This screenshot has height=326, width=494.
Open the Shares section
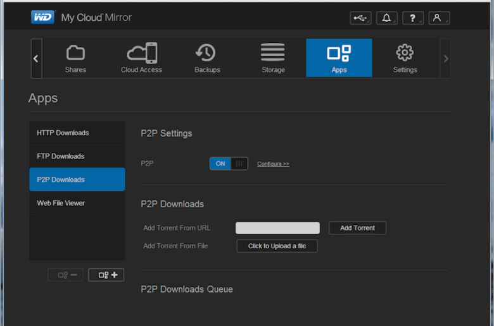coord(75,58)
